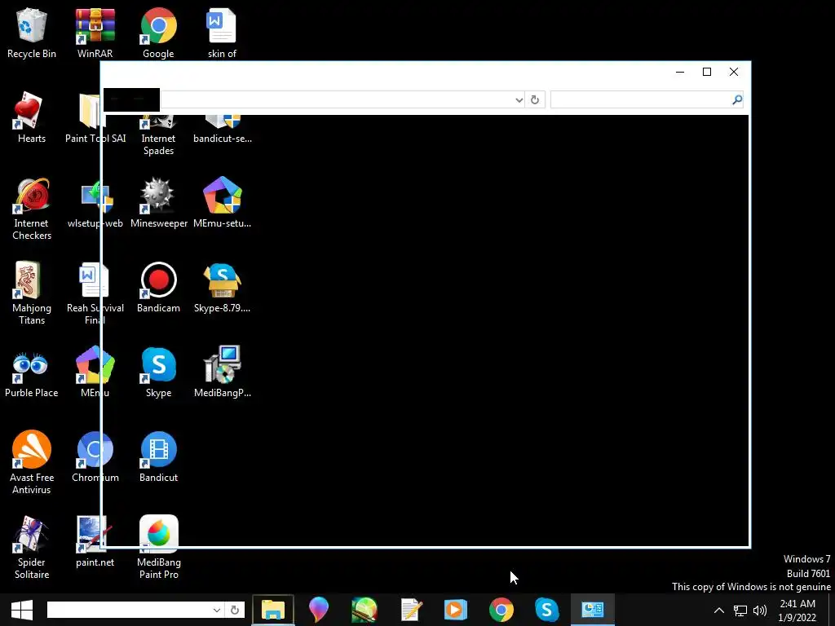The width and height of the screenshot is (835, 626).
Task: Open the bandicut-se... installer icon
Action: pyautogui.click(x=222, y=130)
